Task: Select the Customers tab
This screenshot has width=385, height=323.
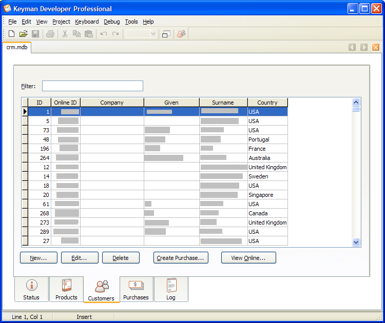Action: (x=102, y=290)
